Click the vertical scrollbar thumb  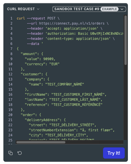click(126, 40)
